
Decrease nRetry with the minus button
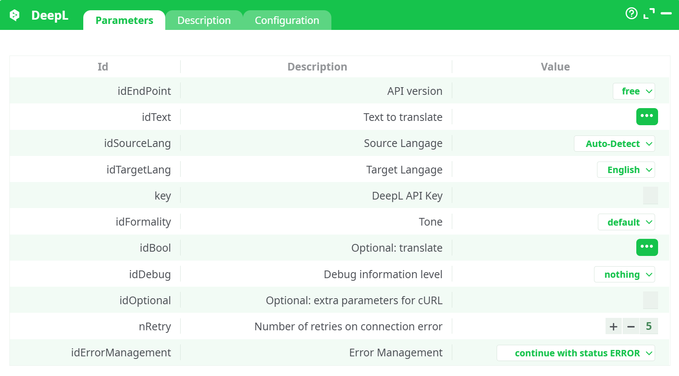(631, 326)
